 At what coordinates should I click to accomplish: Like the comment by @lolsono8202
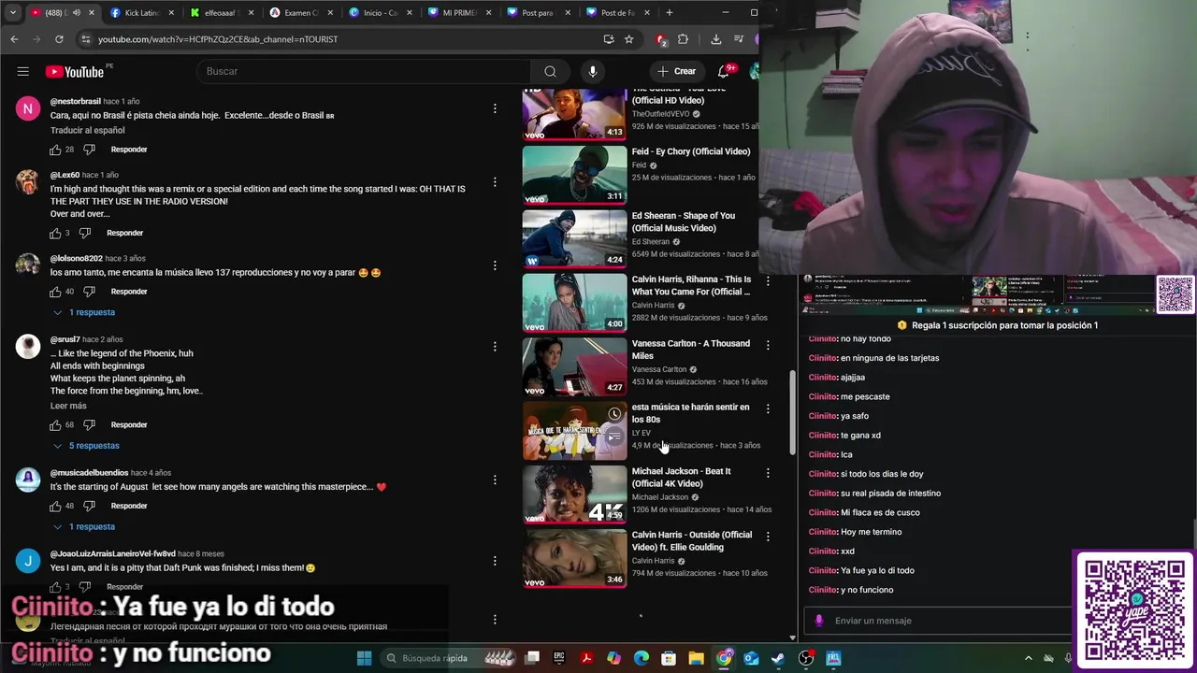55,292
